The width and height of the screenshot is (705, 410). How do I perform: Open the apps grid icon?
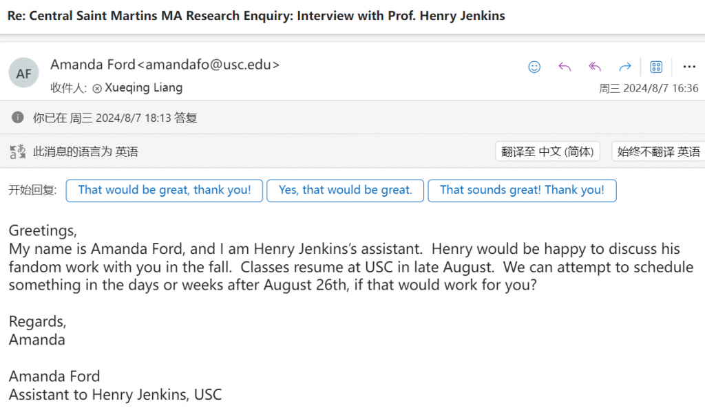pyautogui.click(x=656, y=67)
